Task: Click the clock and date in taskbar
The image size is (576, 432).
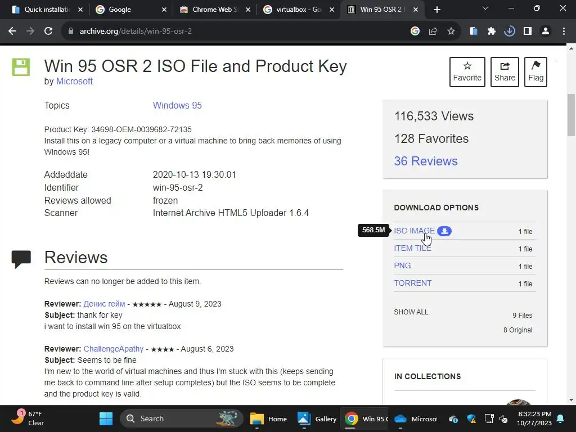Action: [x=534, y=418]
